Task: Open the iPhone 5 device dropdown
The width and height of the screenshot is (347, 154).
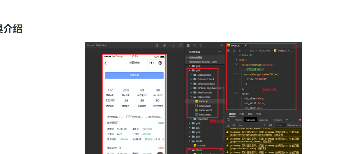Action: click(x=96, y=45)
